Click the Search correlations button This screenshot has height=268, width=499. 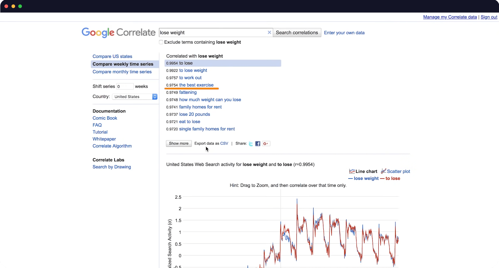point(297,33)
